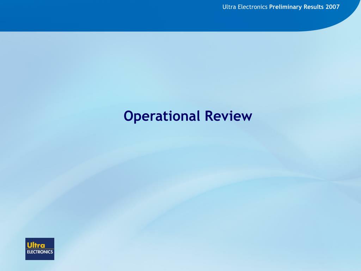Click the 'Ultra Electronics Preliminary Results 2007' header text
This screenshot has height=271, width=361.
point(281,7)
